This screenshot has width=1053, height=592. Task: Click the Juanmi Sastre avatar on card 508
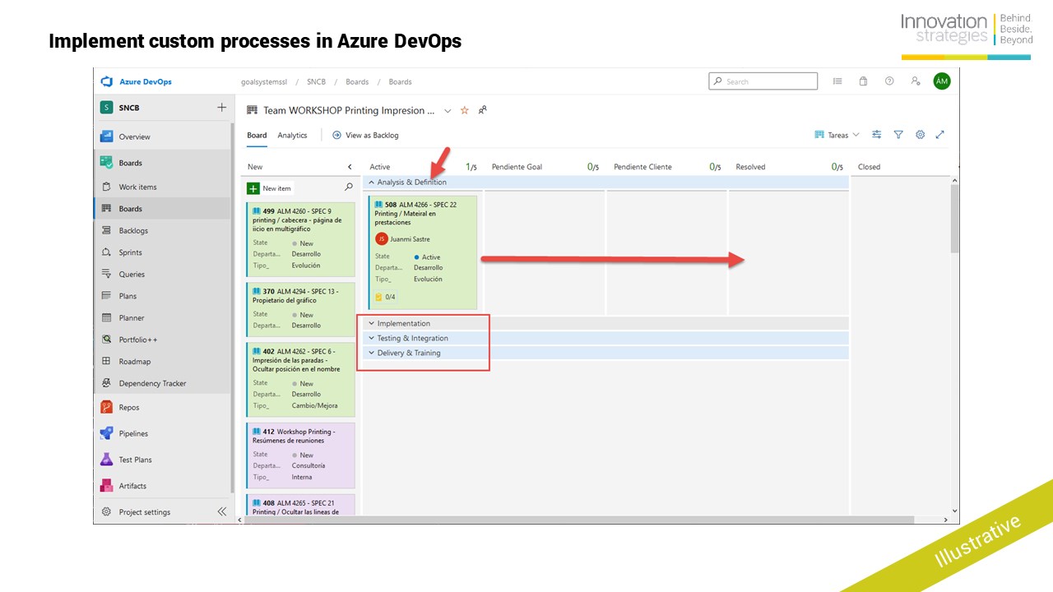pyautogui.click(x=381, y=238)
